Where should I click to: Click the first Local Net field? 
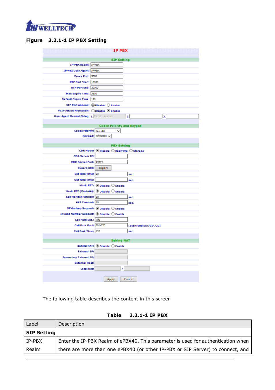tap(108, 269)
